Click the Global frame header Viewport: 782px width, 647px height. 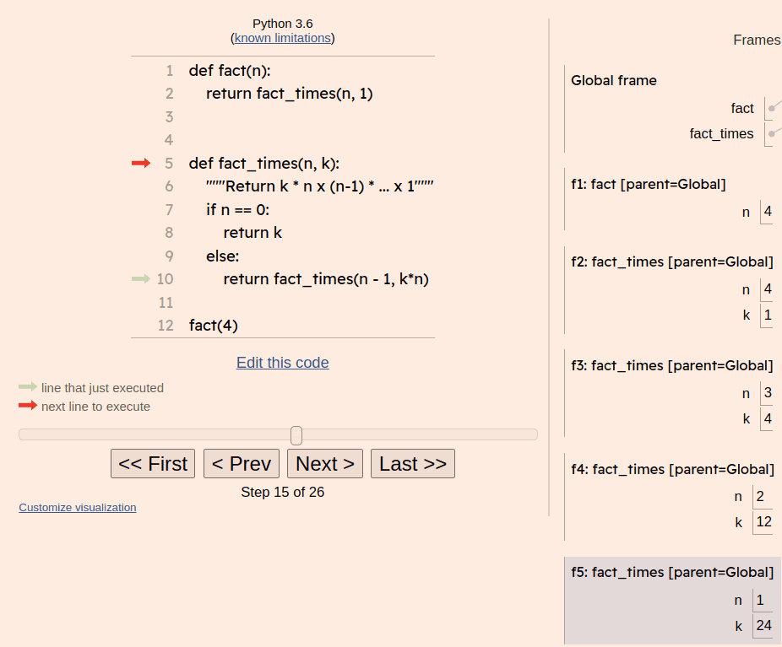tap(614, 80)
